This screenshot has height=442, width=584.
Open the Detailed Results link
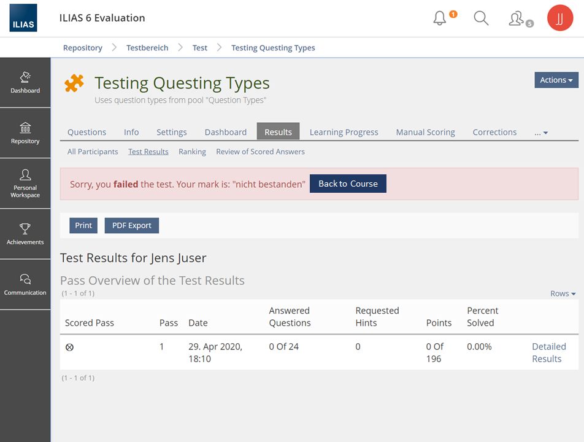tap(548, 353)
